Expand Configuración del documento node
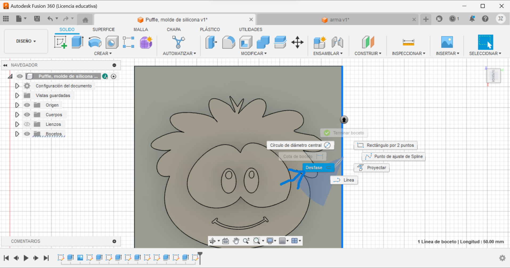 [x=17, y=86]
